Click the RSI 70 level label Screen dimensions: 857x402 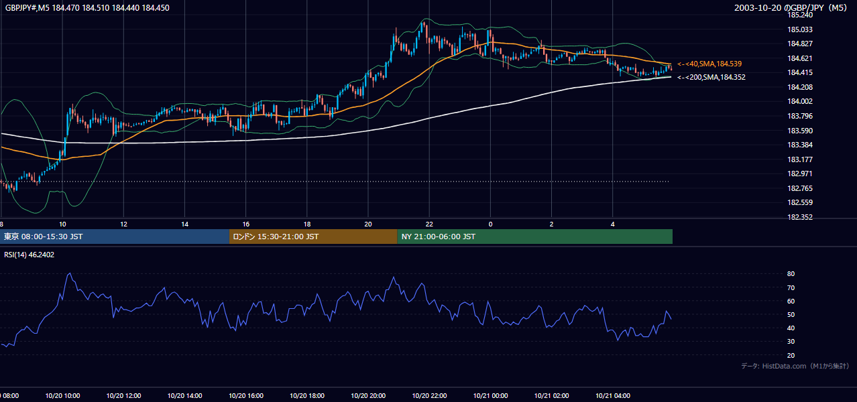click(x=791, y=287)
